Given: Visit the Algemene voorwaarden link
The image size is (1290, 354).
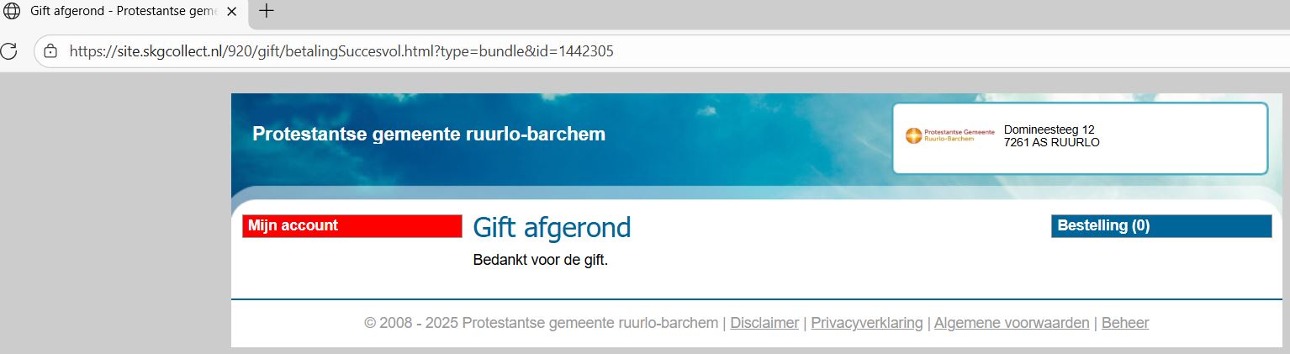Looking at the screenshot, I should (1012, 323).
